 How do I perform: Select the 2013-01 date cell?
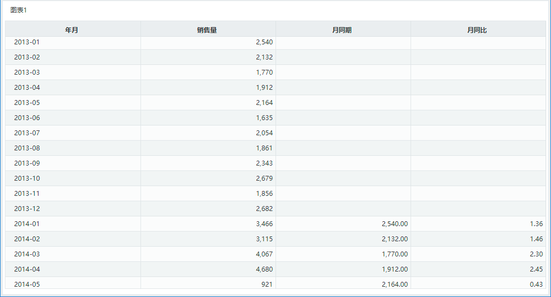[27, 42]
